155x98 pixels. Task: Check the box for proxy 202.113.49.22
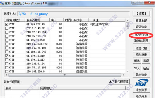click(7, 28)
